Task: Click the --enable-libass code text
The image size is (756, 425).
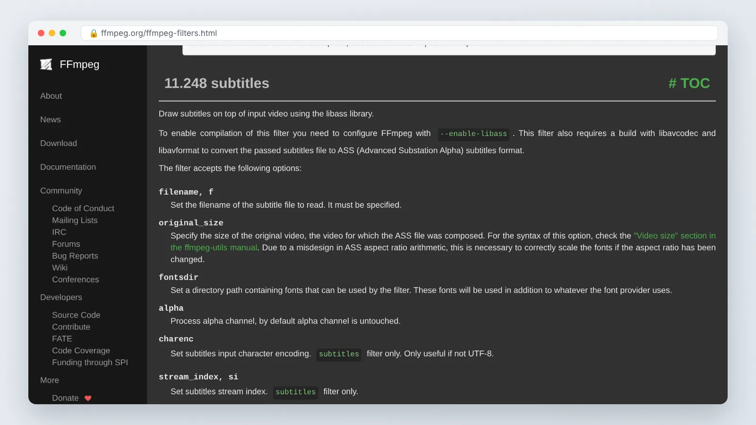Action: point(473,134)
